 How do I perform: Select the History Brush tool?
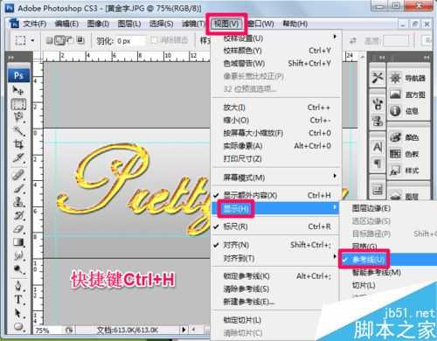[x=18, y=215]
